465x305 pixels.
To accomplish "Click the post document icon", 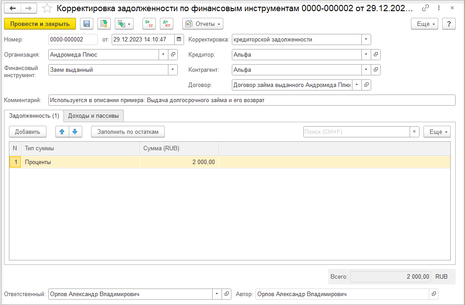I will pyautogui.click(x=104, y=24).
